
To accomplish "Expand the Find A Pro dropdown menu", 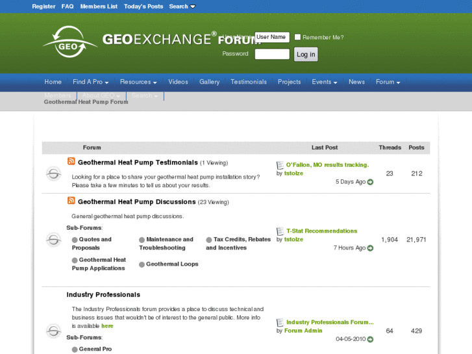I will point(90,82).
